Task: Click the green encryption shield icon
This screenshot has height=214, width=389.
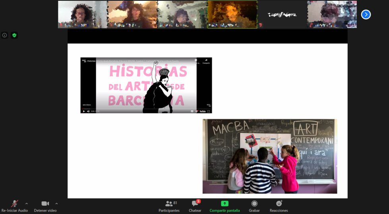Action: (x=14, y=35)
